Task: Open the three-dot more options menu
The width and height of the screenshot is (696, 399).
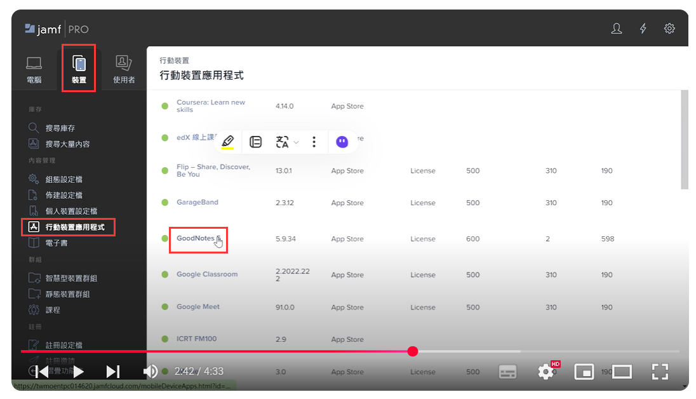Action: point(314,142)
